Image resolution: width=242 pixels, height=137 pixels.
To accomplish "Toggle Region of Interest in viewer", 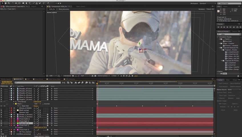I will [92, 76].
